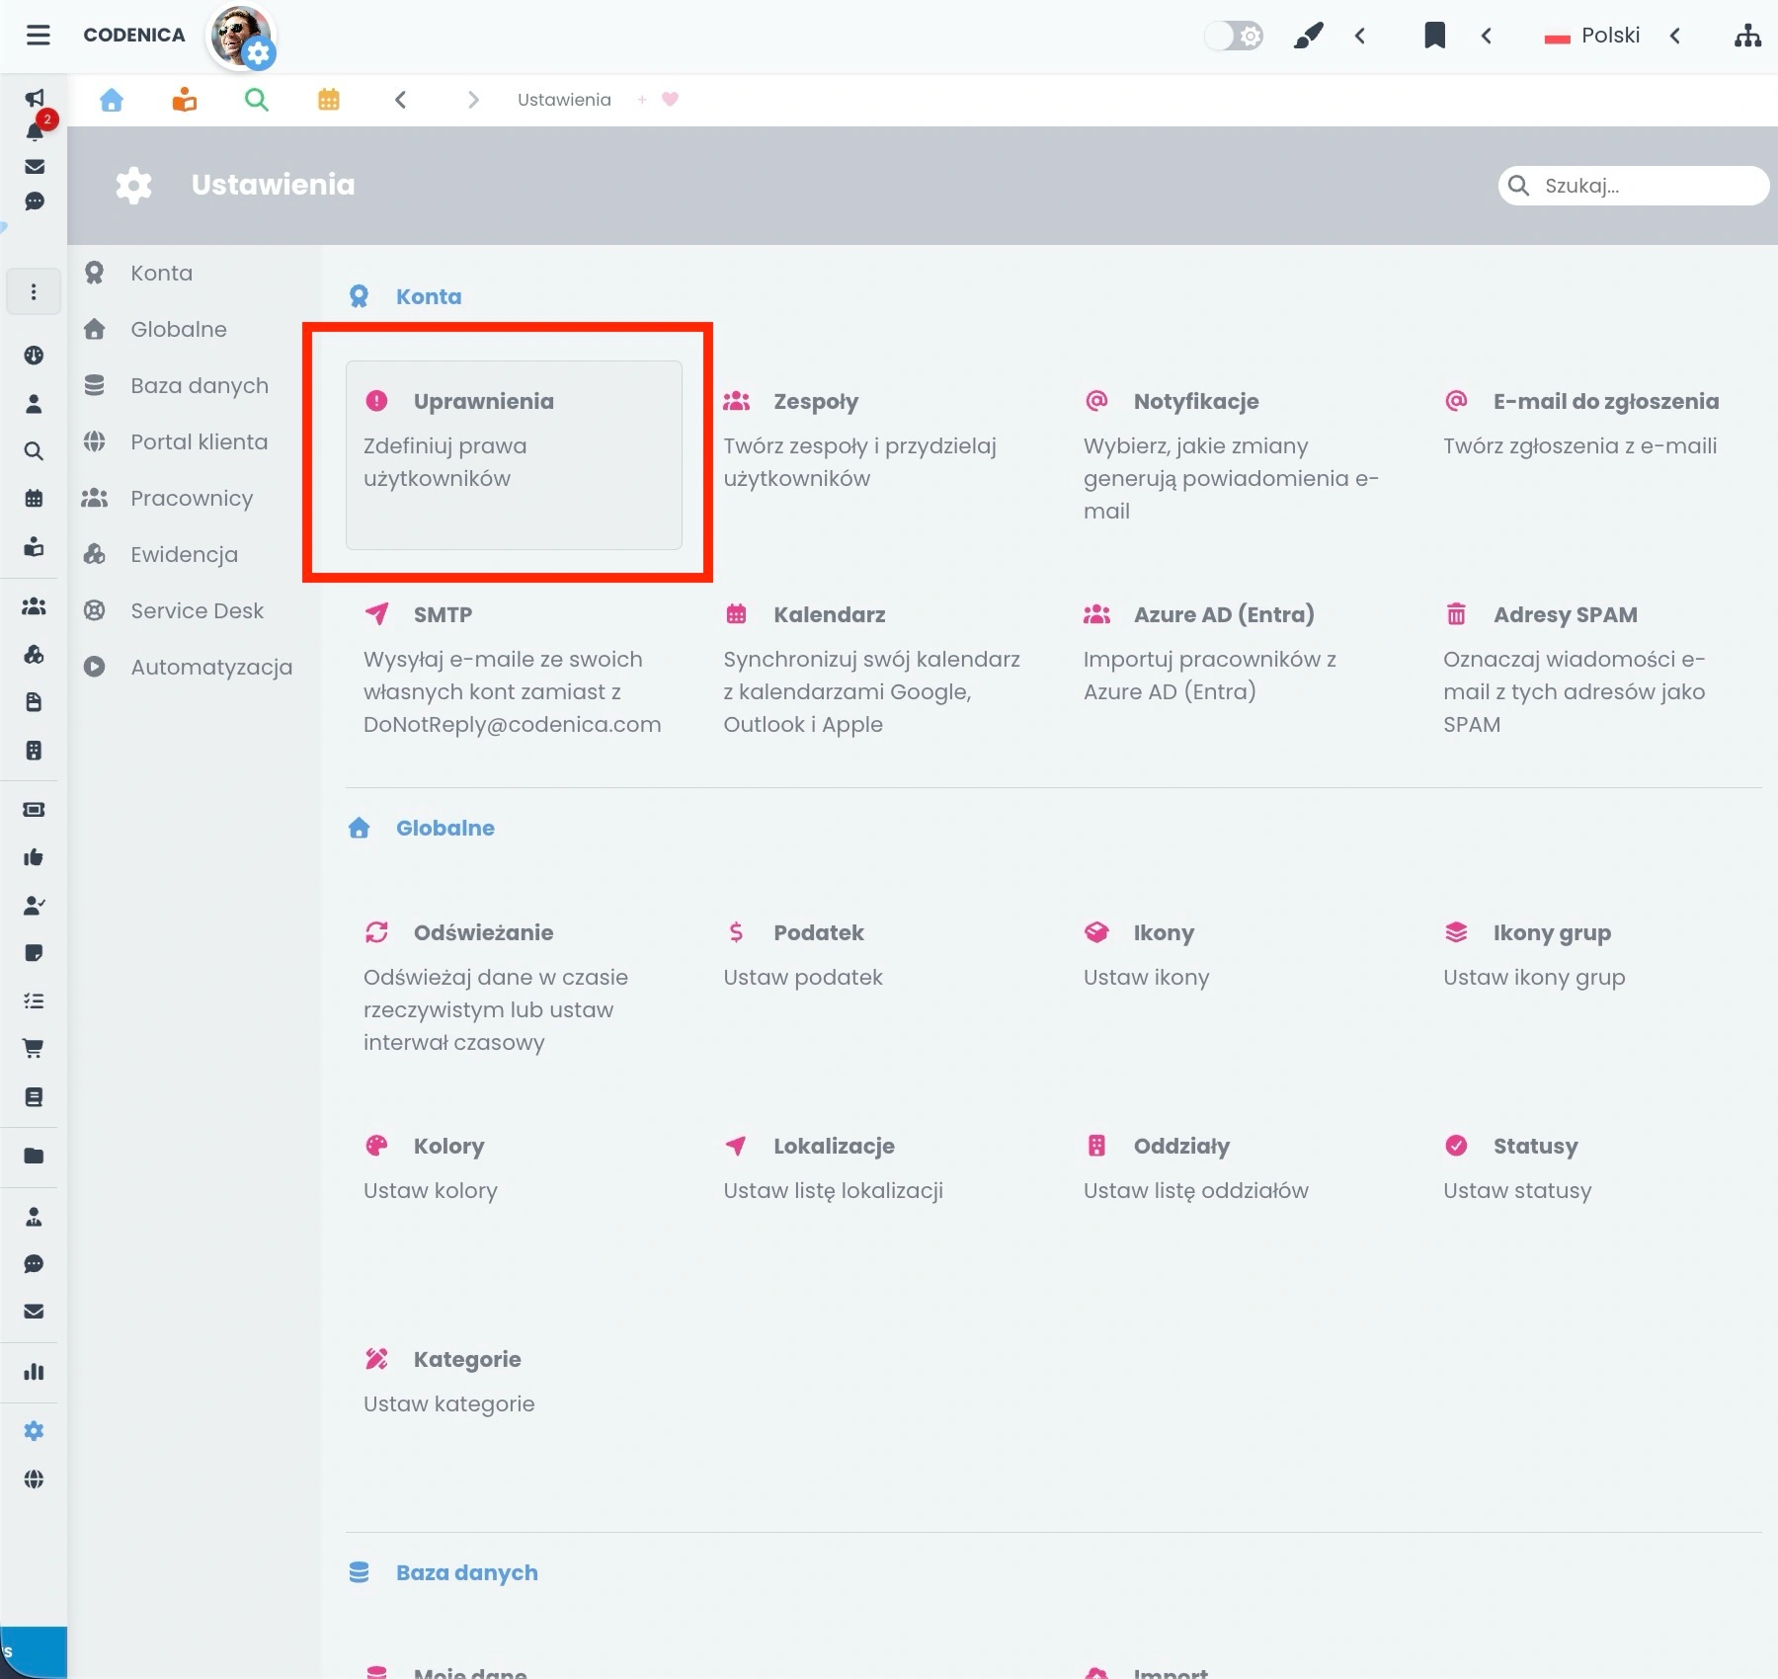Open the organization hierarchy icon top right
This screenshot has height=1679, width=1778.
click(x=1747, y=35)
